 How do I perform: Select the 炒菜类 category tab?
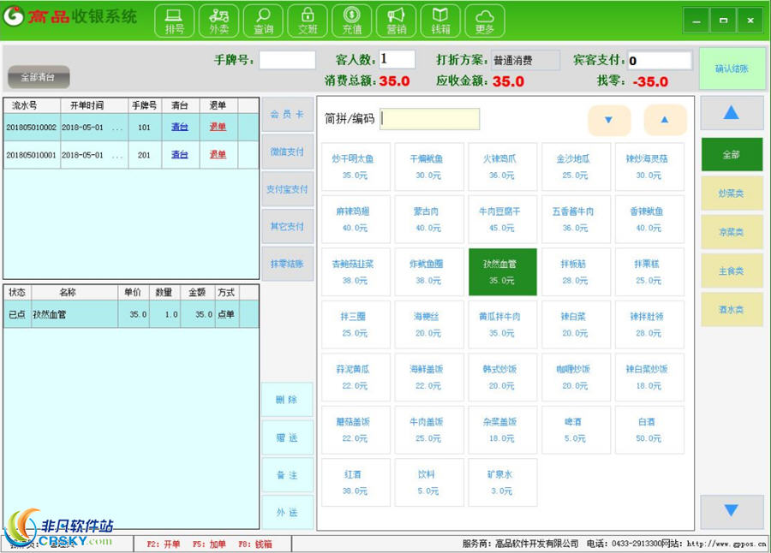732,193
